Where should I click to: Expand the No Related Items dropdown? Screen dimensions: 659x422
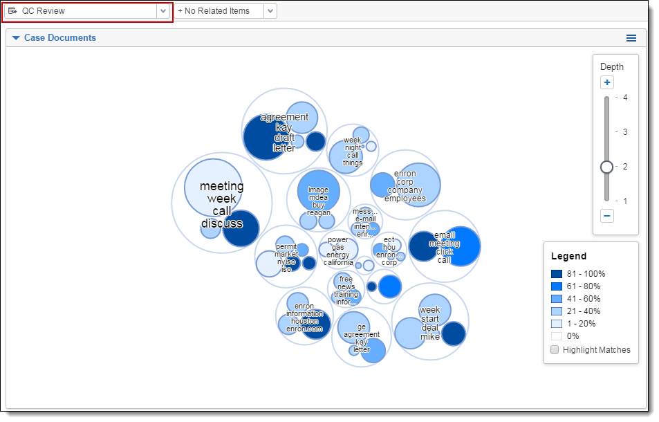pos(270,11)
